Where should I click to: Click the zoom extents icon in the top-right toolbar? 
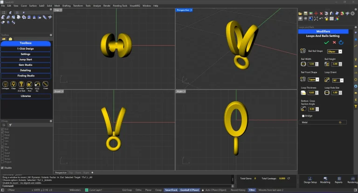316,19
